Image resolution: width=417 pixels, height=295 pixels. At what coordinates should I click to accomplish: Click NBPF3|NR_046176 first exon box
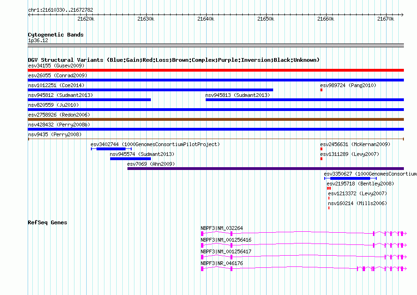click(202, 269)
